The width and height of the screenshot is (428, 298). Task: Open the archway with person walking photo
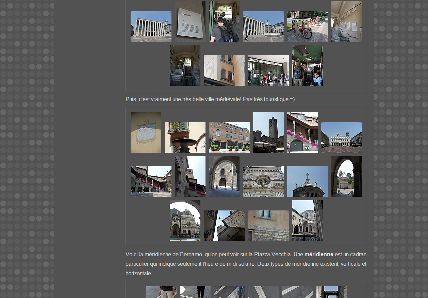pos(224,176)
